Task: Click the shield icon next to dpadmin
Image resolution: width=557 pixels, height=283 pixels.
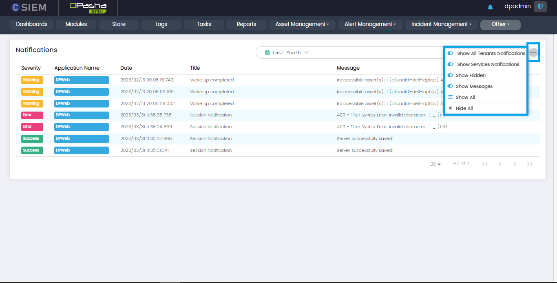Action: point(540,7)
